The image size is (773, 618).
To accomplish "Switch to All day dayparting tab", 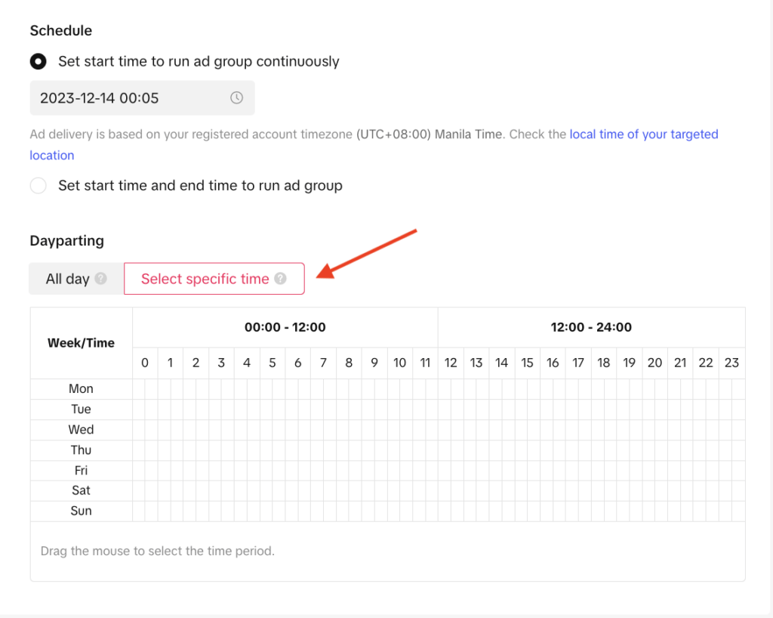I will (x=67, y=279).
